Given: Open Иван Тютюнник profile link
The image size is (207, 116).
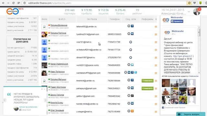Looking at the screenshot, I should click(x=58, y=72).
